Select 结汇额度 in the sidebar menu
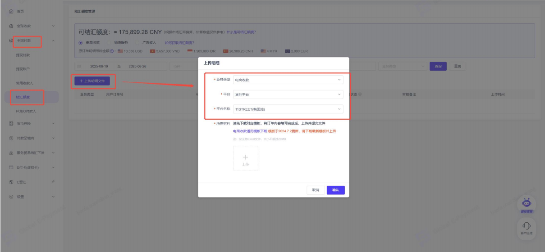 pos(23,96)
